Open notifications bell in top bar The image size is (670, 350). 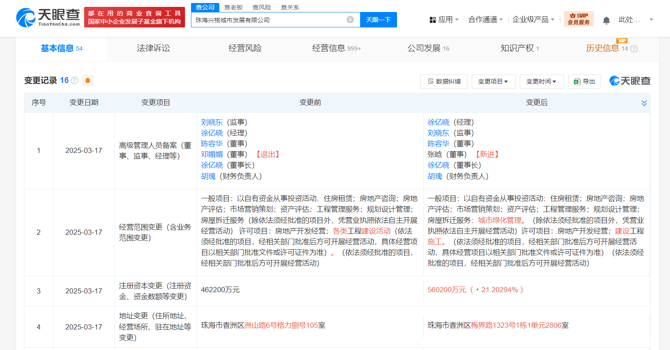point(606,20)
